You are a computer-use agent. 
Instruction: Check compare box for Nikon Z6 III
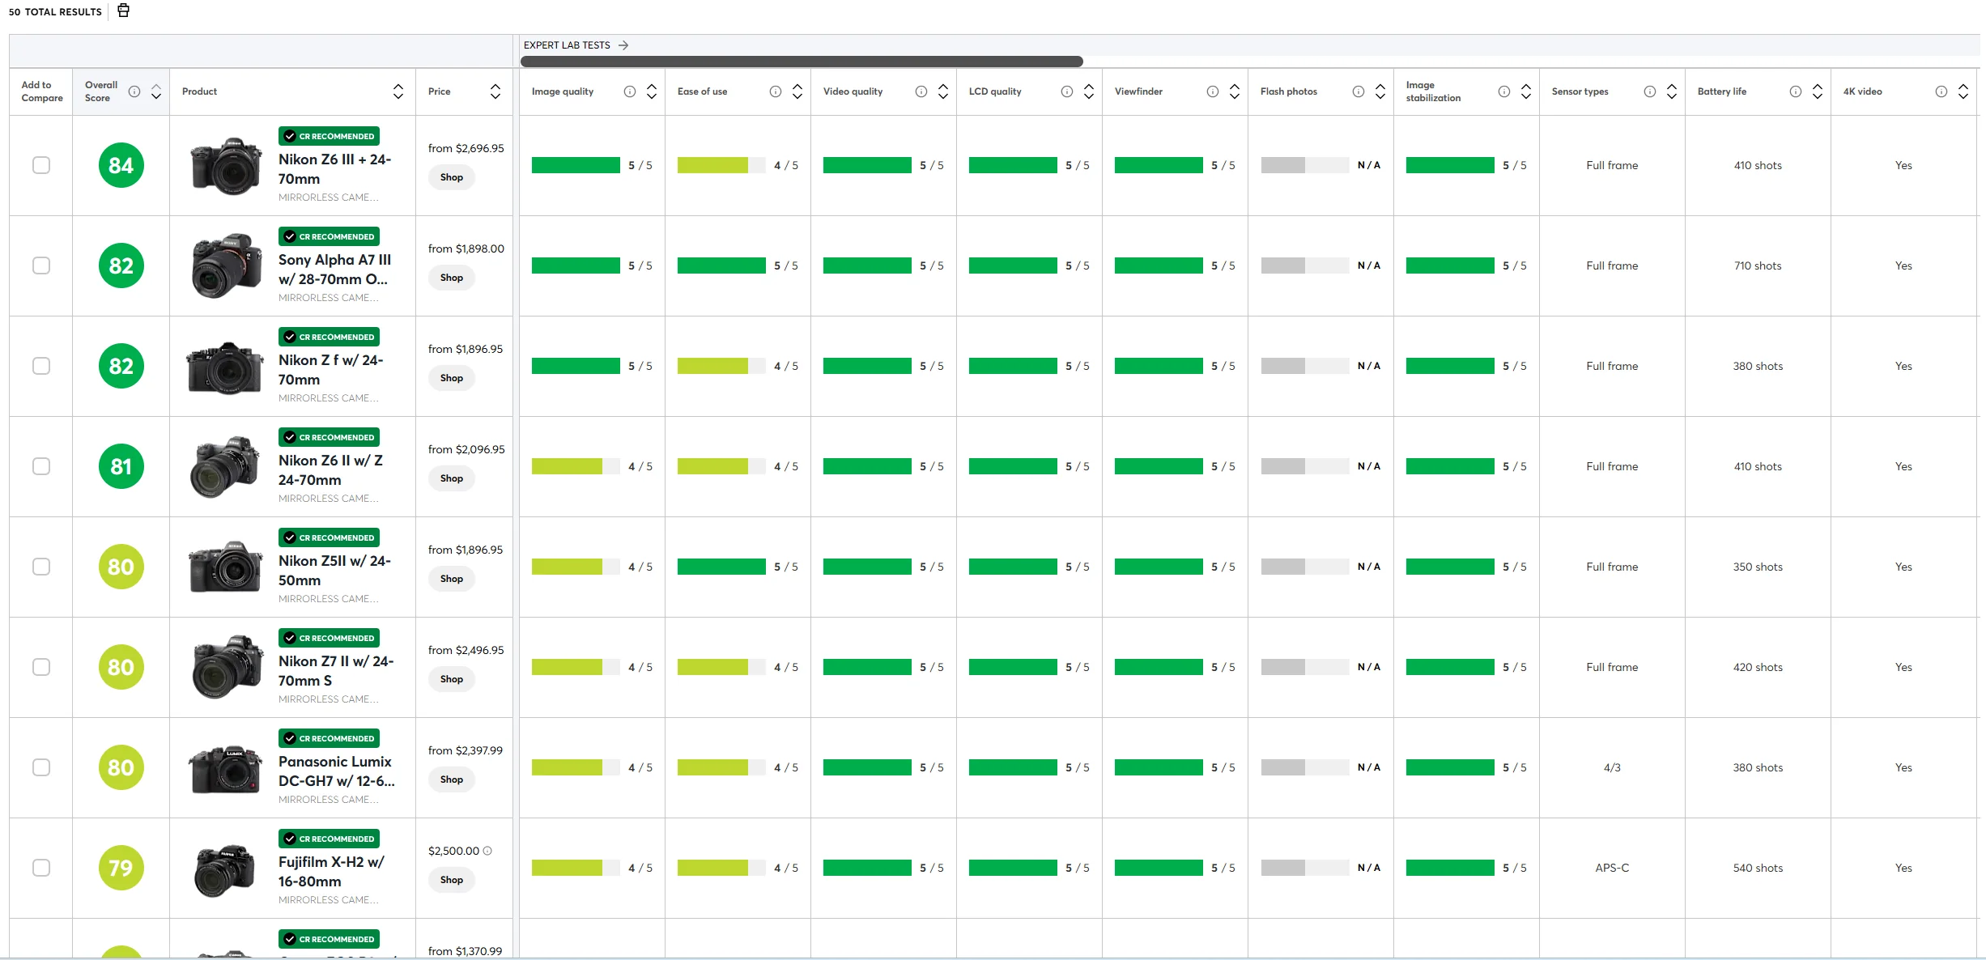pyautogui.click(x=41, y=165)
